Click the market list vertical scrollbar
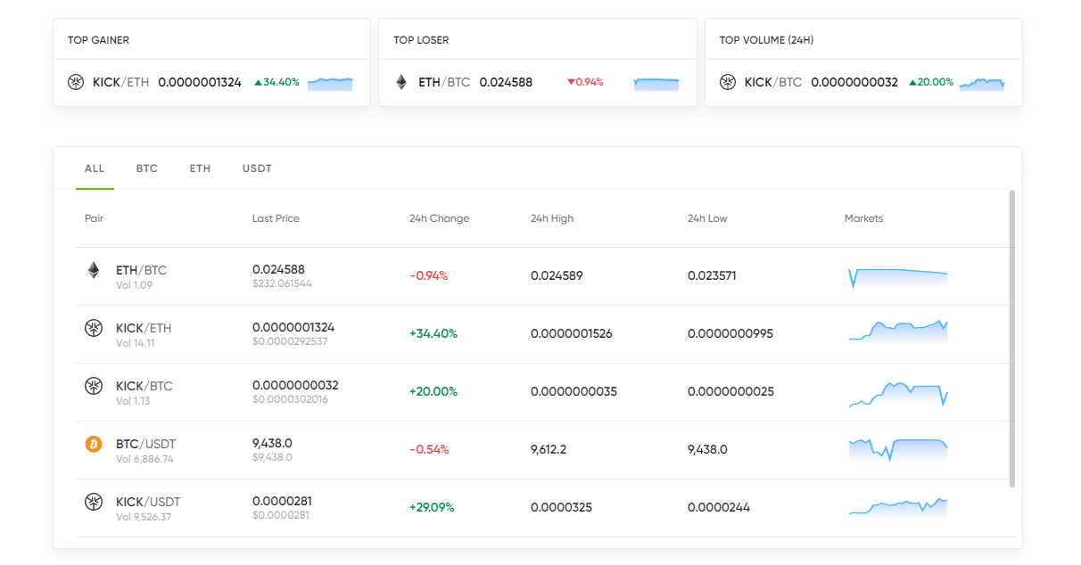Image resolution: width=1081 pixels, height=565 pixels. tap(1012, 339)
